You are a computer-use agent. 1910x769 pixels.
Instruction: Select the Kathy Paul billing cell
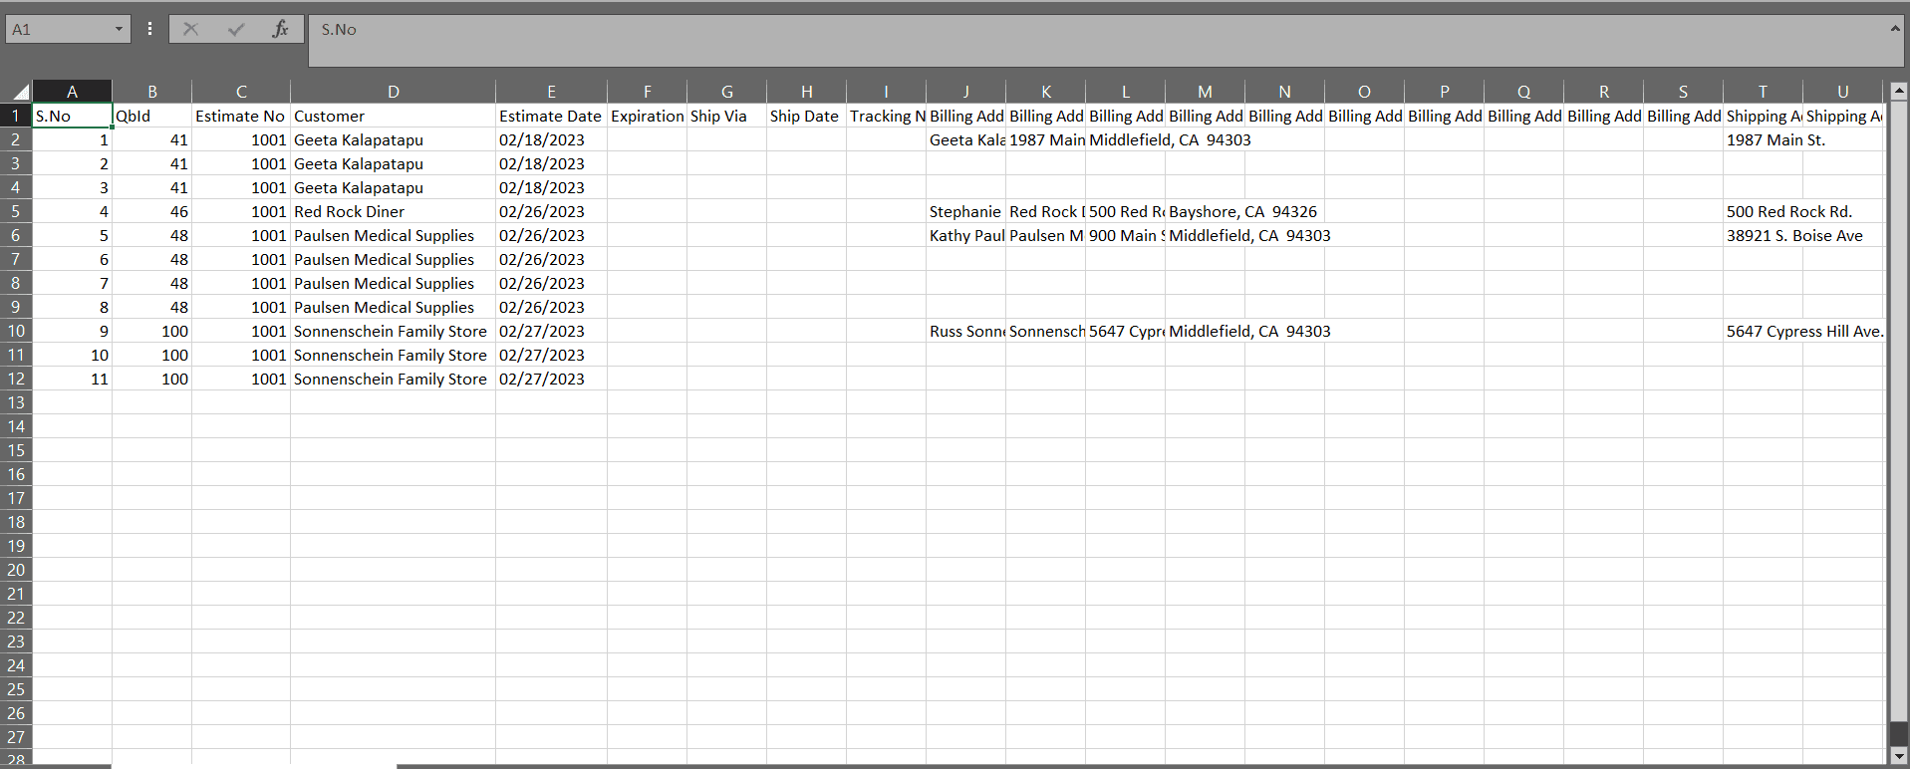tap(965, 235)
